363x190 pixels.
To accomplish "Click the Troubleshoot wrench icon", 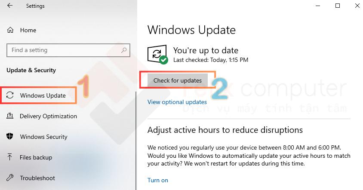I will (x=10, y=178).
